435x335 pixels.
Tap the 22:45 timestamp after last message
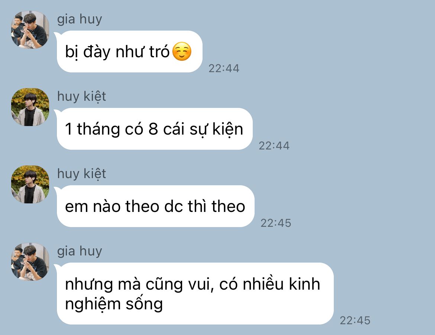[355, 320]
